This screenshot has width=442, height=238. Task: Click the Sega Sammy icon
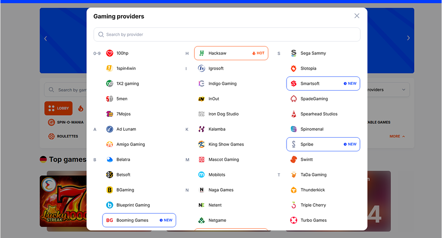pos(294,53)
